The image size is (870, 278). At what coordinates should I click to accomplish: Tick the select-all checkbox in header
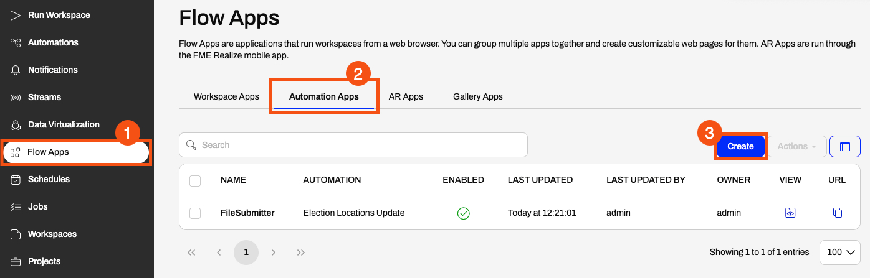(x=195, y=180)
